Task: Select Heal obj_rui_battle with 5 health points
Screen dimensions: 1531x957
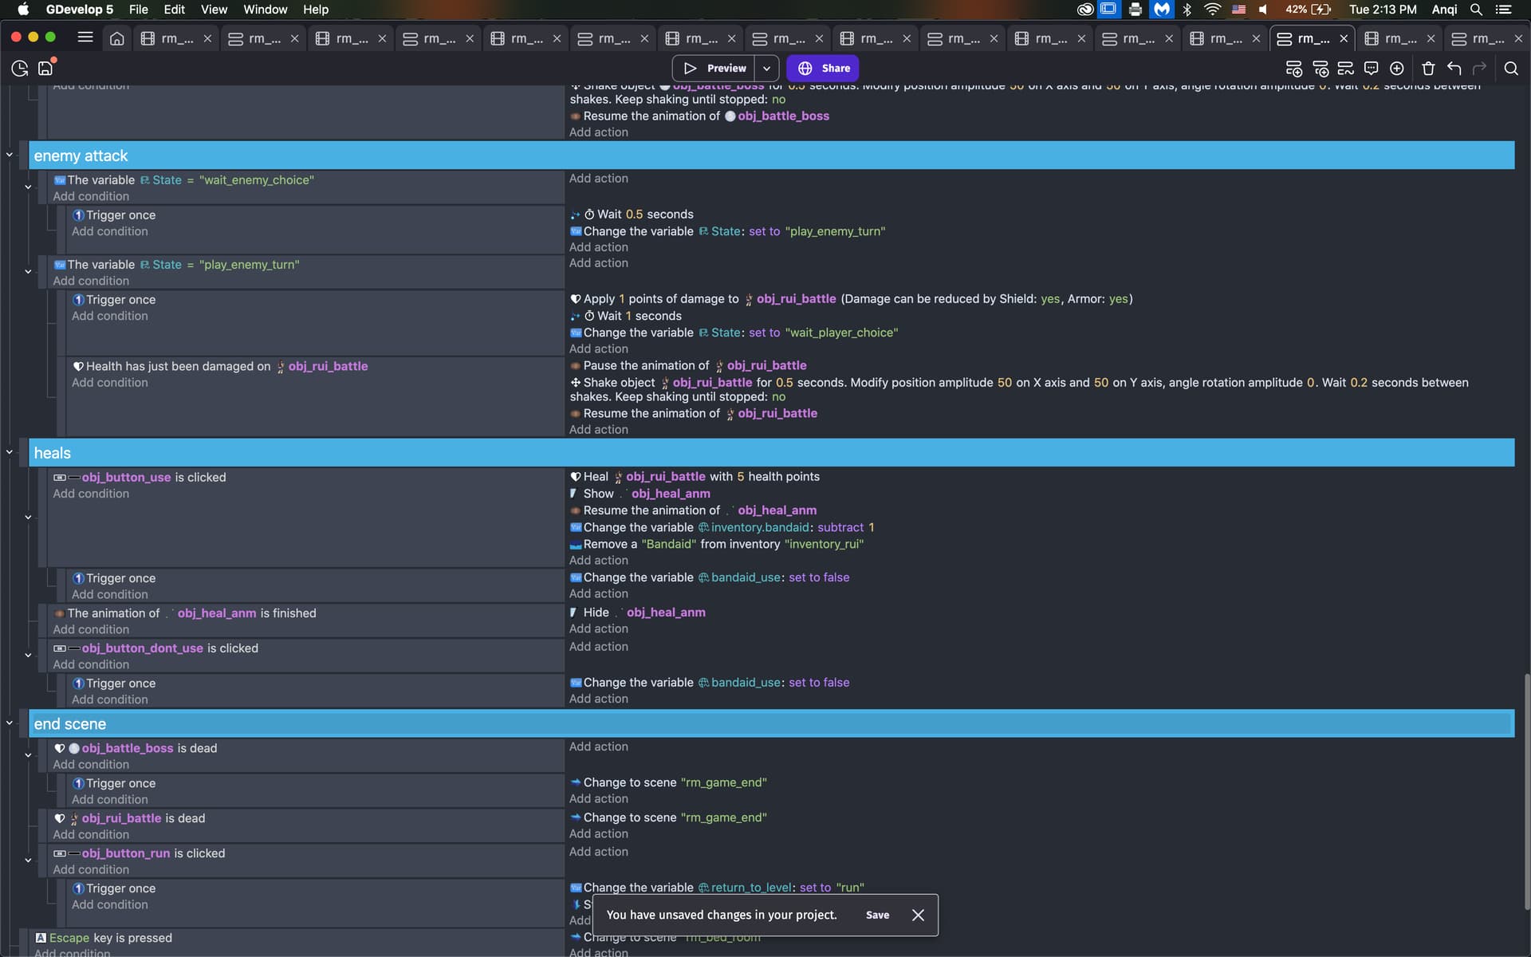Action: point(695,477)
